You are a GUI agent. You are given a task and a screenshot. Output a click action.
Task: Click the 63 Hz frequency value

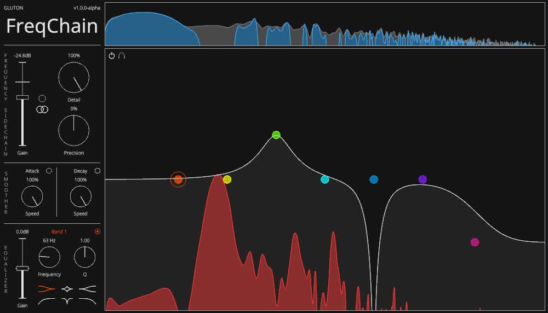pyautogui.click(x=49, y=240)
